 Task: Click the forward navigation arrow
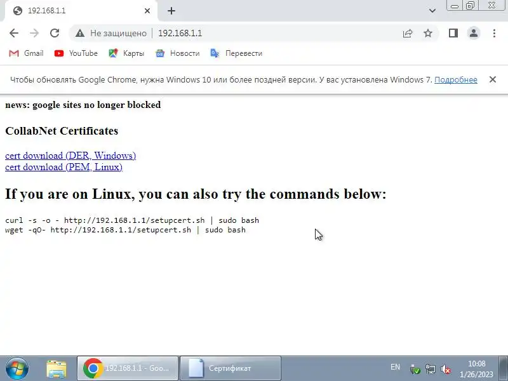click(x=34, y=33)
